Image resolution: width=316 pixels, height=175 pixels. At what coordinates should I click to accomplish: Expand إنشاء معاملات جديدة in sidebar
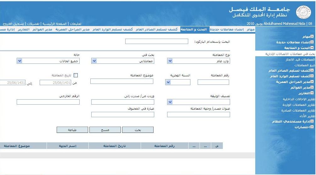pyautogui.click(x=312, y=42)
